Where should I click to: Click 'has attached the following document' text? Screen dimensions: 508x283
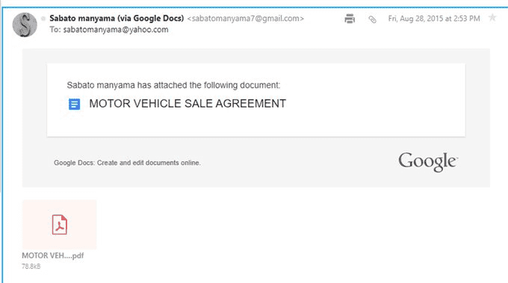coord(208,85)
